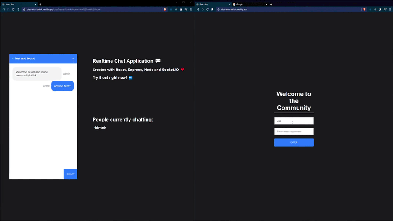Go forward in the left browser window
Viewport: 393px width, 221px height.
pyautogui.click(x=8, y=9)
